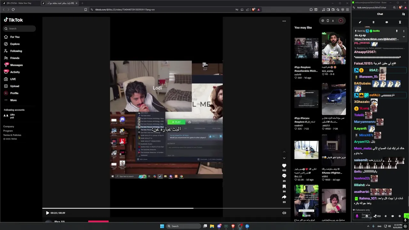Toggle Brave sidebar panel icon
The width and height of the screenshot is (409, 230).
point(328,10)
